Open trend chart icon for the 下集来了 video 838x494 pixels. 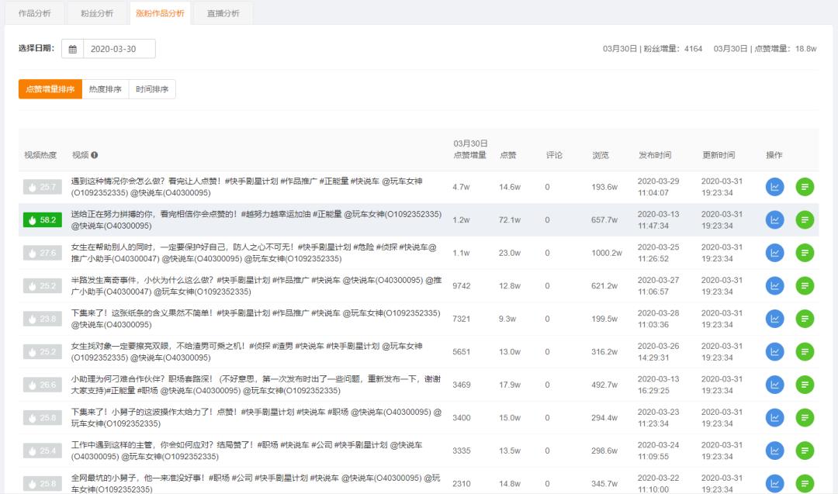(x=774, y=317)
